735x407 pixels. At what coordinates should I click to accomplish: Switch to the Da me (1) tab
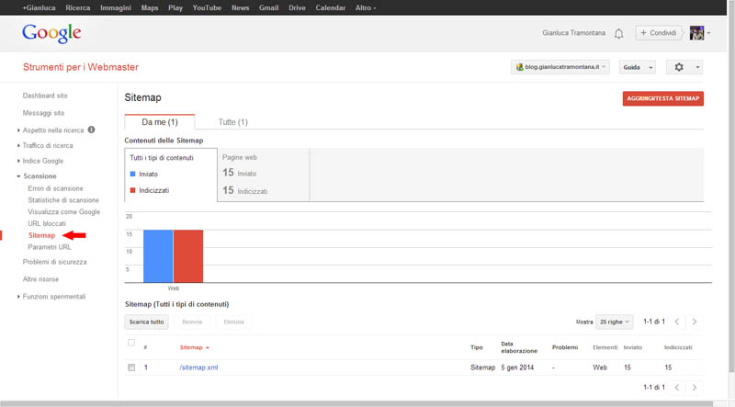[x=159, y=122]
